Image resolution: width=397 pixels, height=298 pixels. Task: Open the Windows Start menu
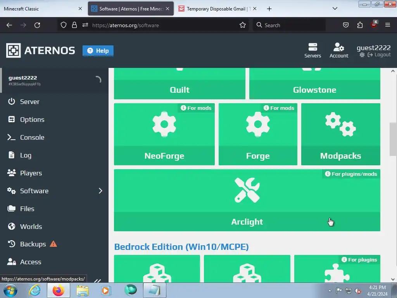click(10, 290)
